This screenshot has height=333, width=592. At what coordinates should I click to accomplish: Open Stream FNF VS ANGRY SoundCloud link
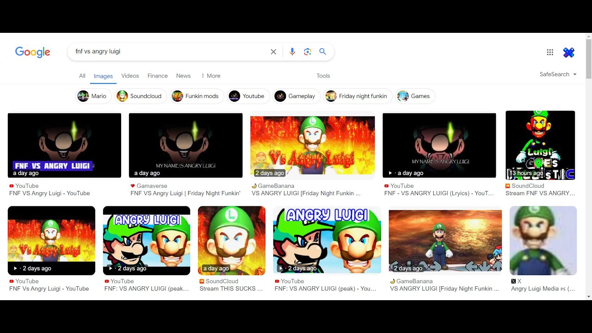point(540,193)
